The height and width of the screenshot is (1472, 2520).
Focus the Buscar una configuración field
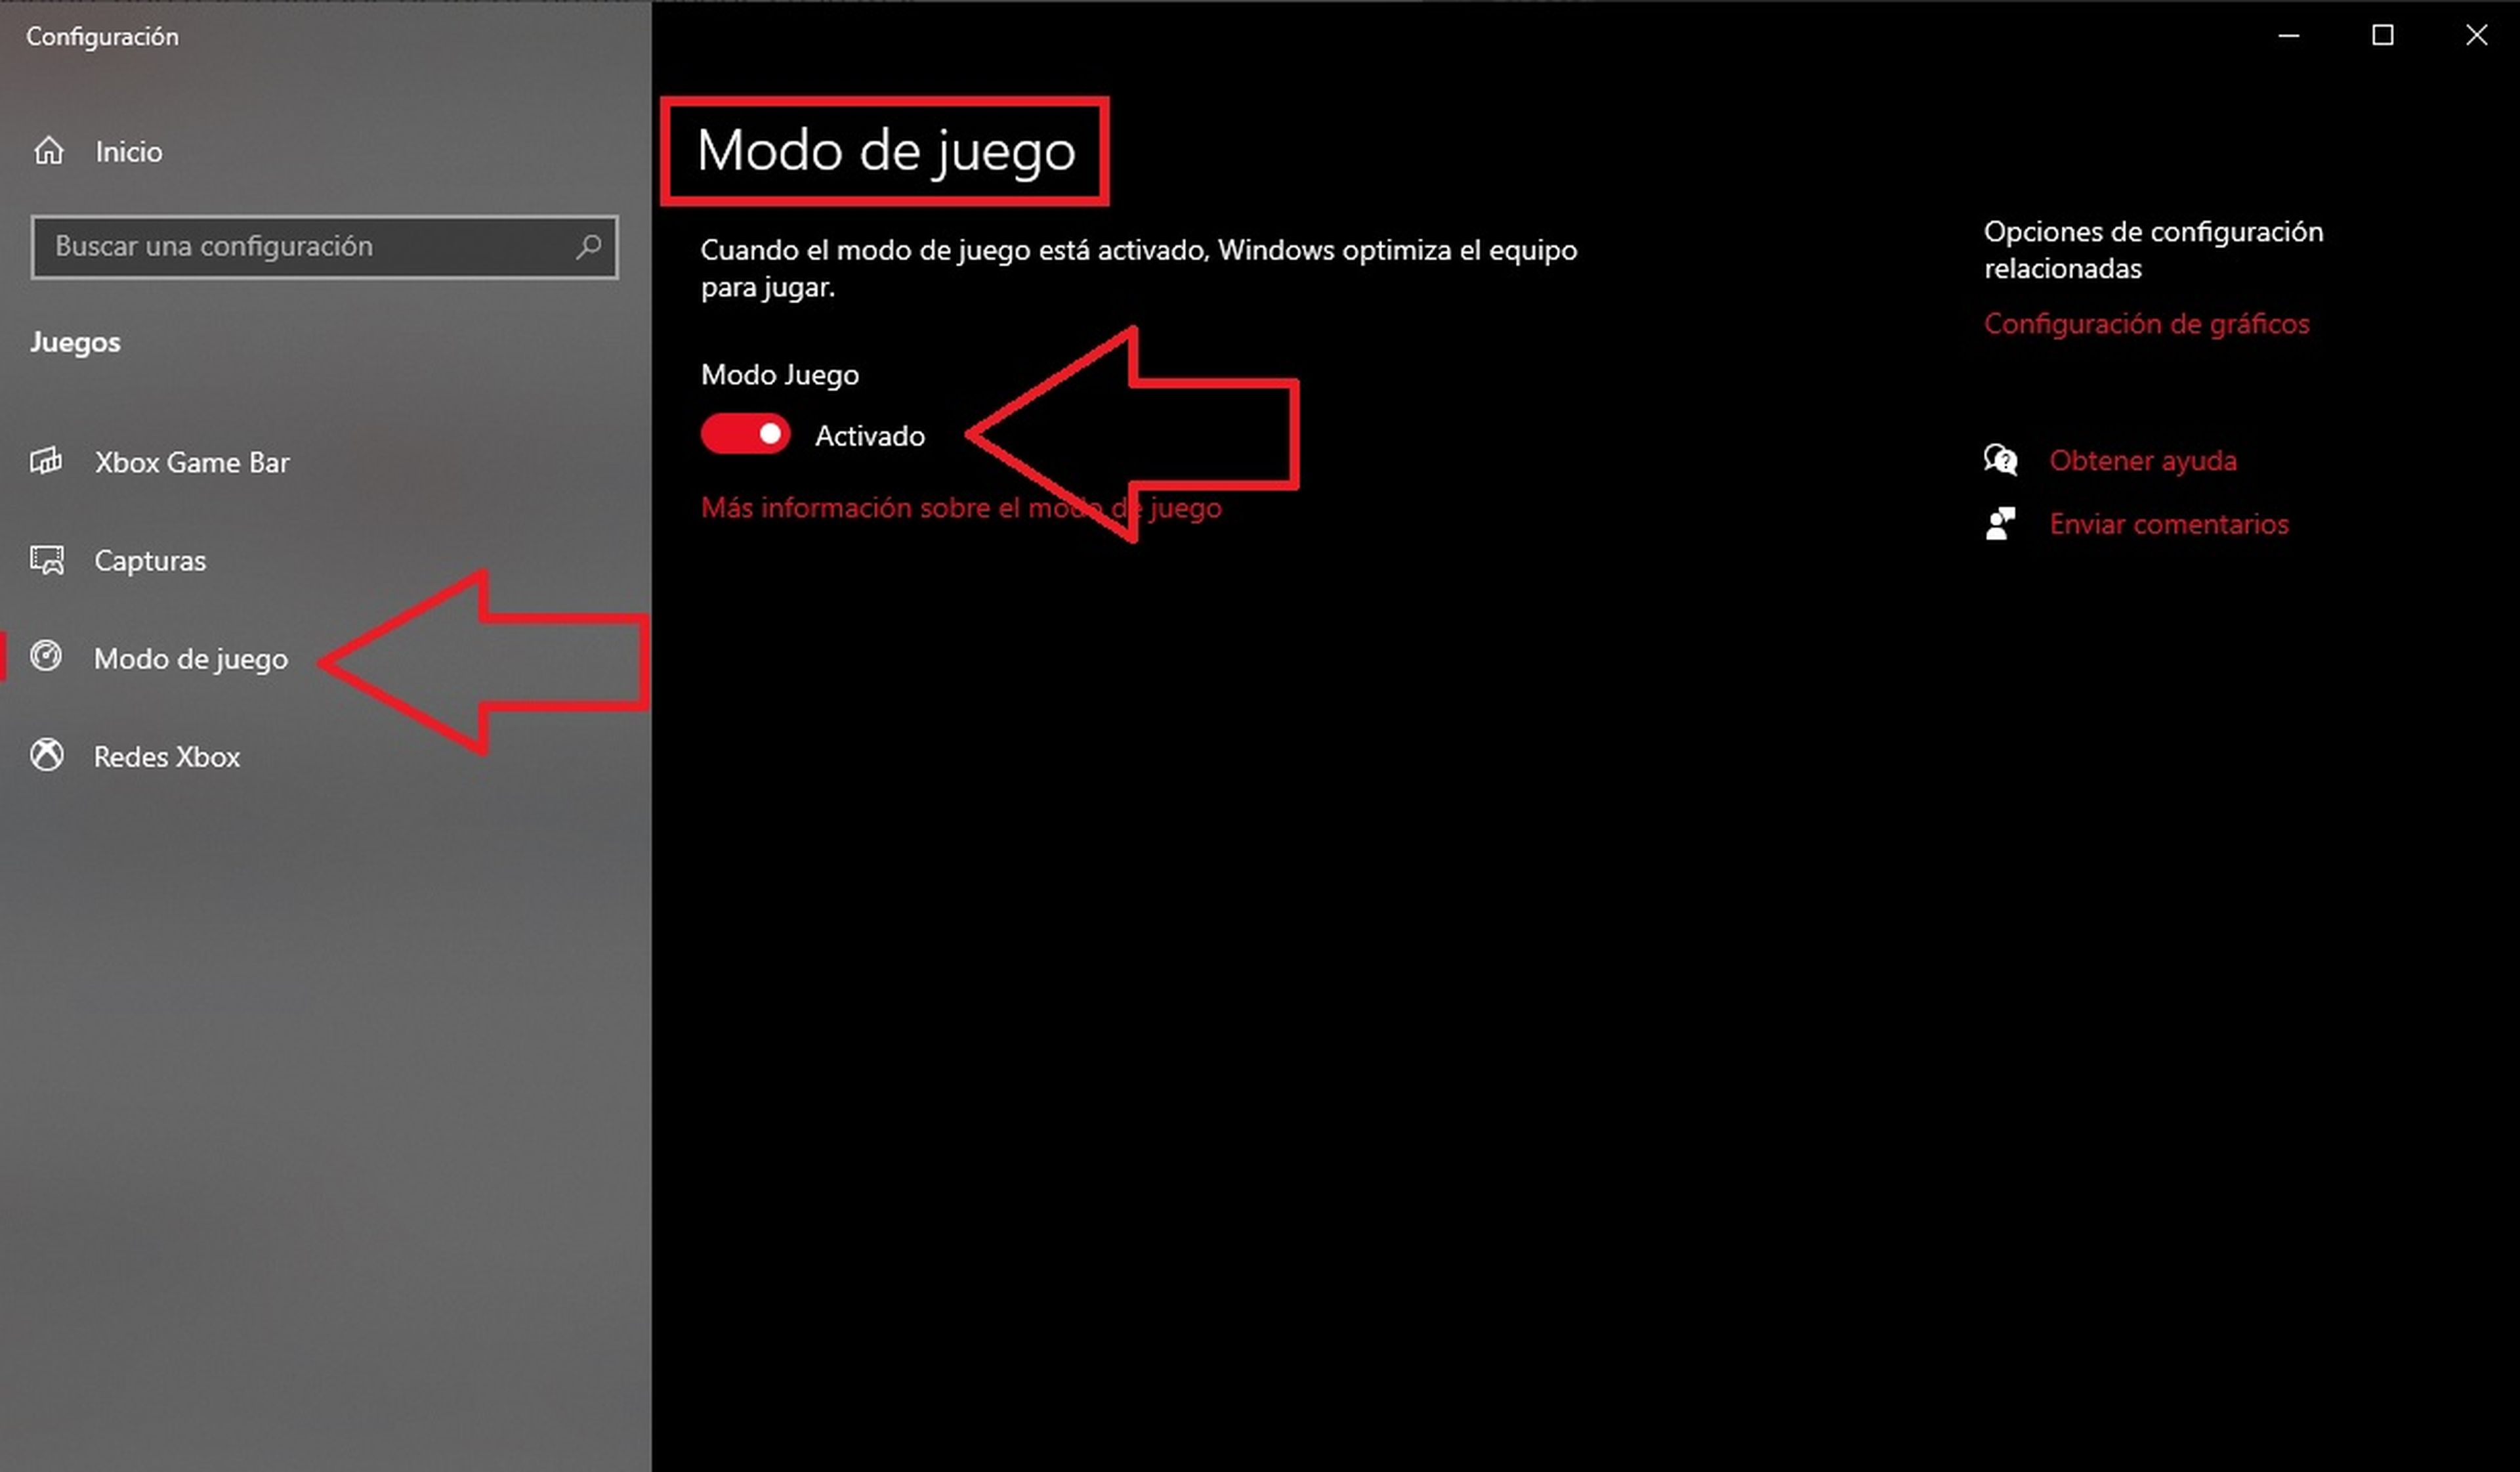324,246
